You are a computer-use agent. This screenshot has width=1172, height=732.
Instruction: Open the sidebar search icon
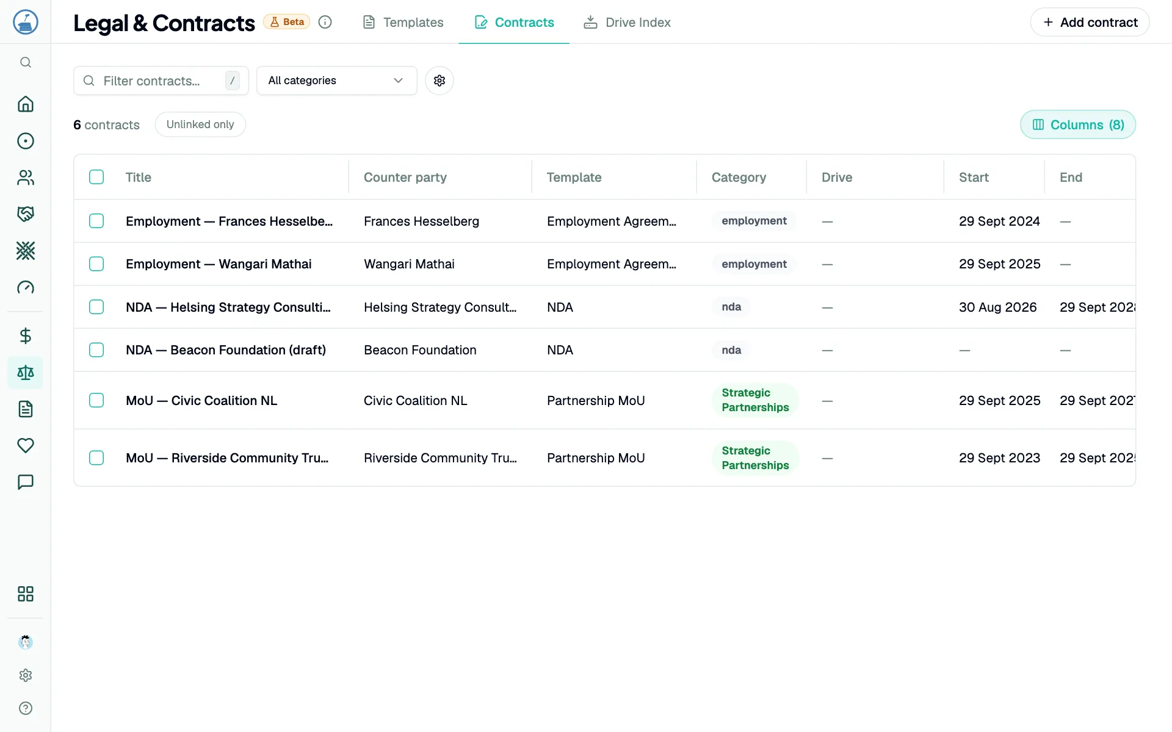click(25, 62)
